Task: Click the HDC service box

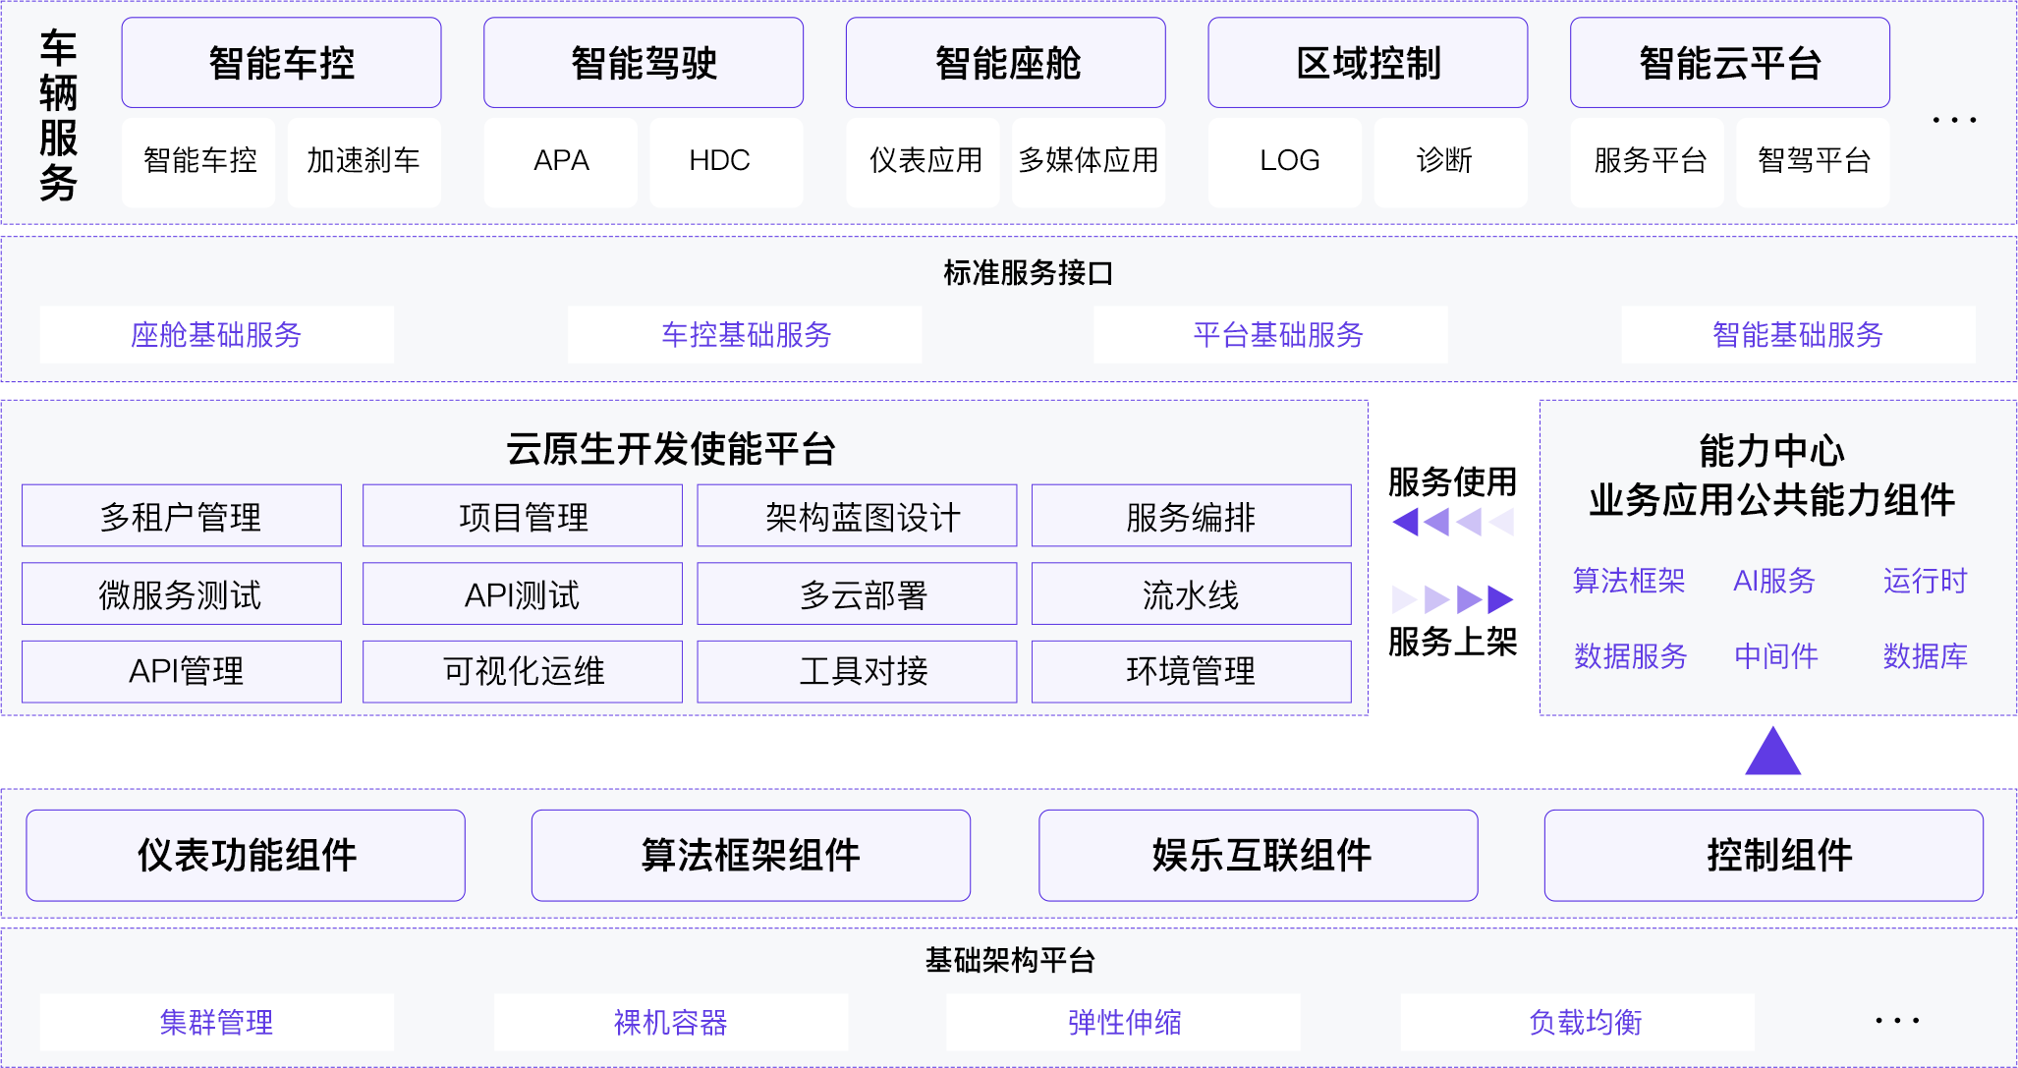Action: [725, 161]
